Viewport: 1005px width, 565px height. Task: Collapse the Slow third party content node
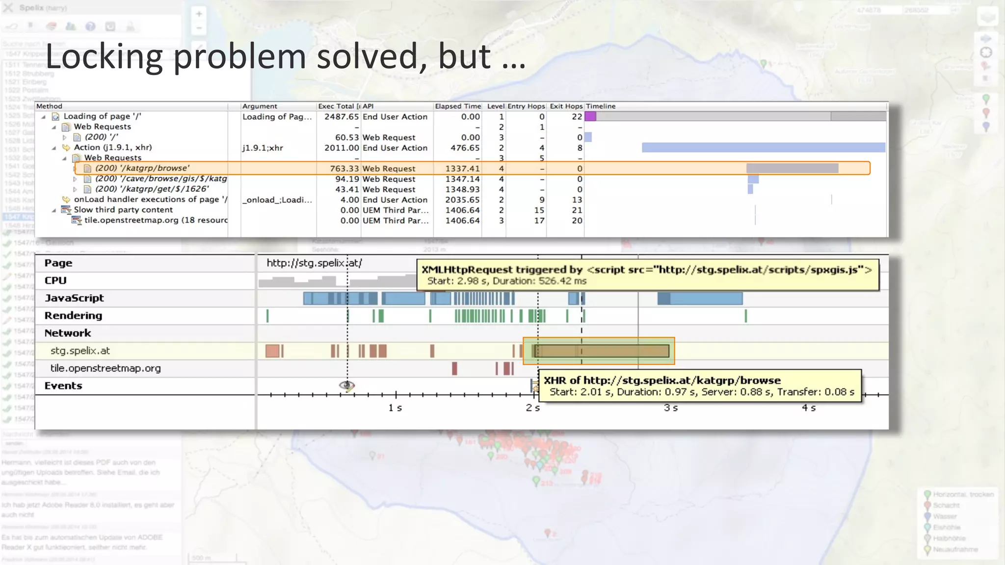coord(54,210)
